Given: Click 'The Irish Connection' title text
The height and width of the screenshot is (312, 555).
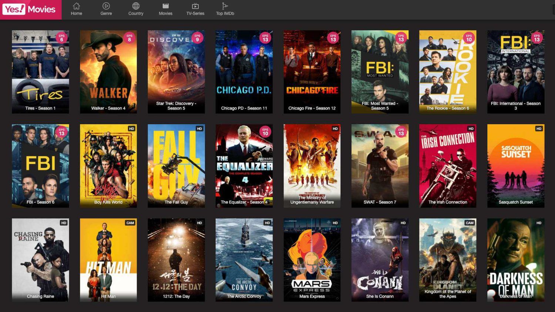Looking at the screenshot, I should pyautogui.click(x=448, y=202).
